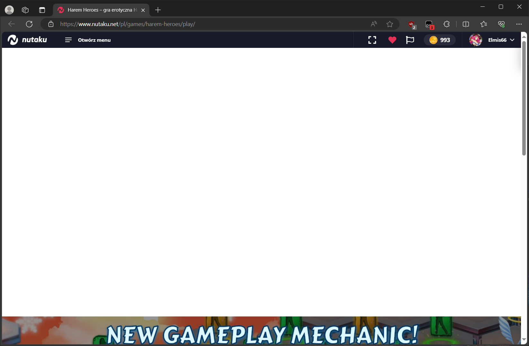Toggle the vertical tabs button
The width and height of the screenshot is (529, 346).
coord(42,10)
